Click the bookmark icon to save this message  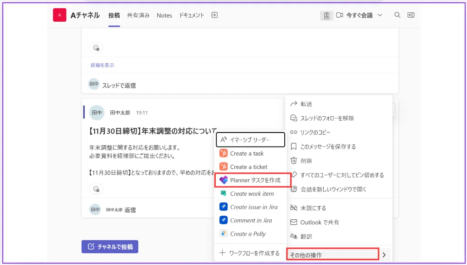coord(294,147)
